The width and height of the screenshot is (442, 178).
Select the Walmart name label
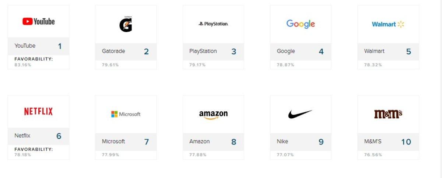tap(374, 51)
